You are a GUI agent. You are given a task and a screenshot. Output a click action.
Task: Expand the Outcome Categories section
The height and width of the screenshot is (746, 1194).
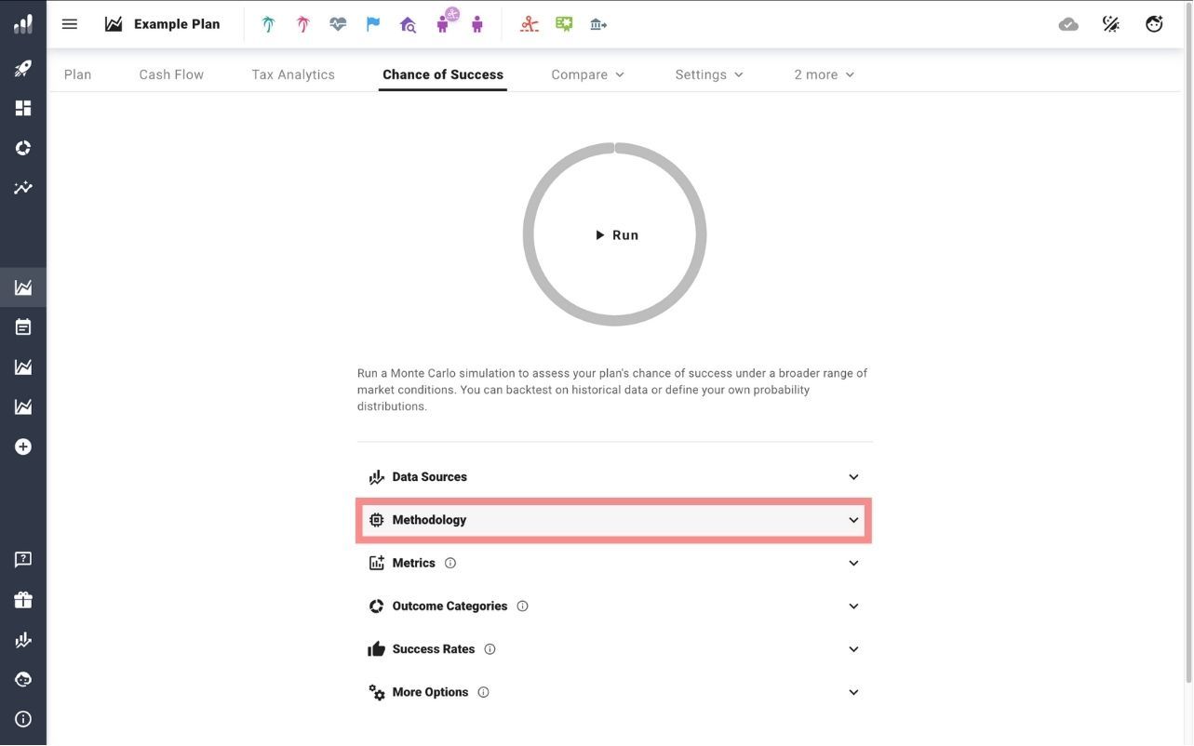(x=614, y=606)
